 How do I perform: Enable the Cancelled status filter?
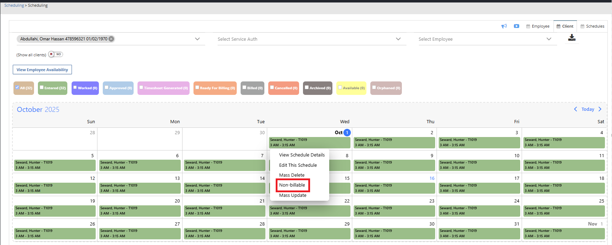[x=272, y=87]
